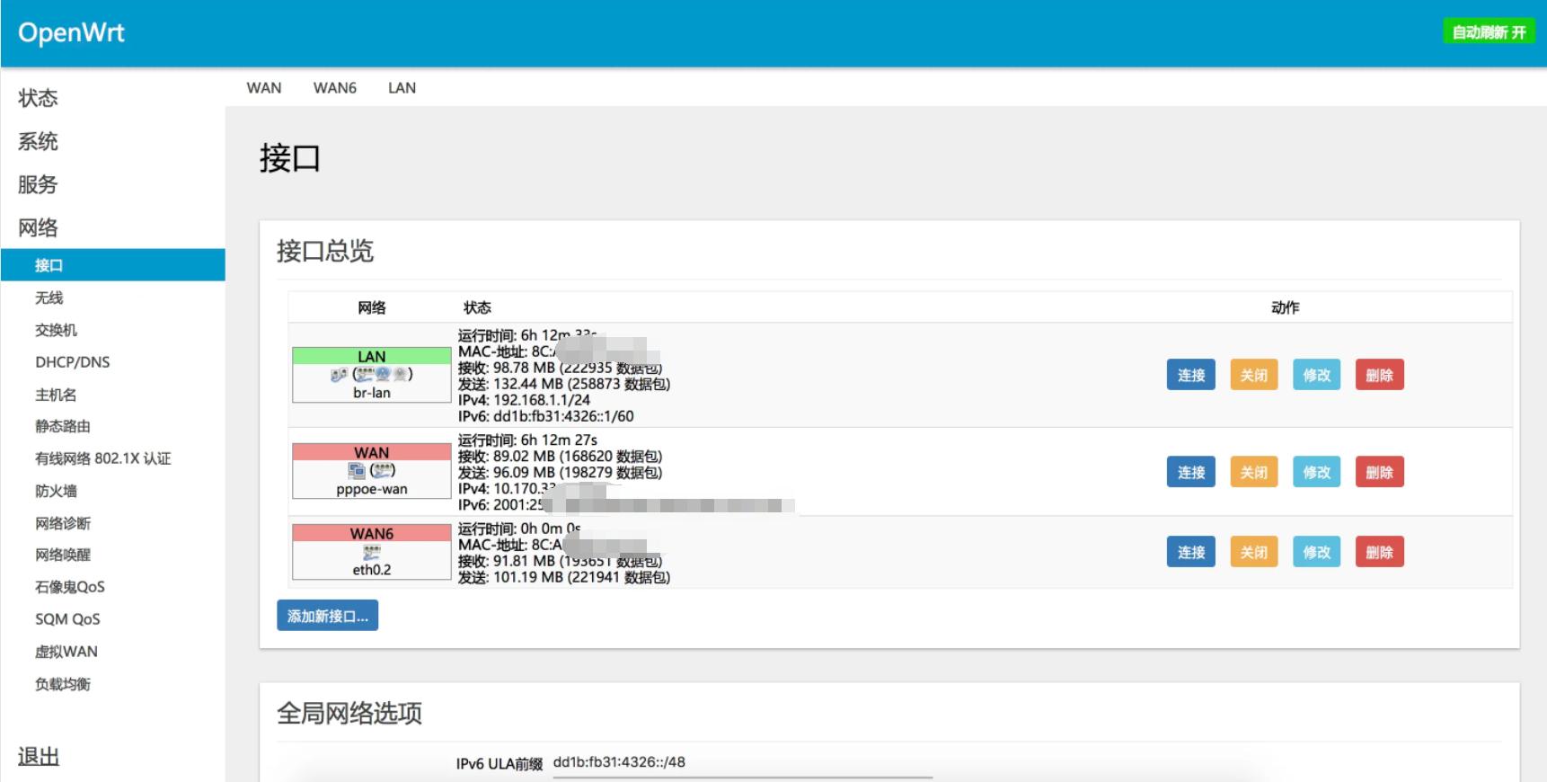This screenshot has height=782, width=1547.
Task: Click the IPv6 ULA前缀 input field
Action: 743,762
